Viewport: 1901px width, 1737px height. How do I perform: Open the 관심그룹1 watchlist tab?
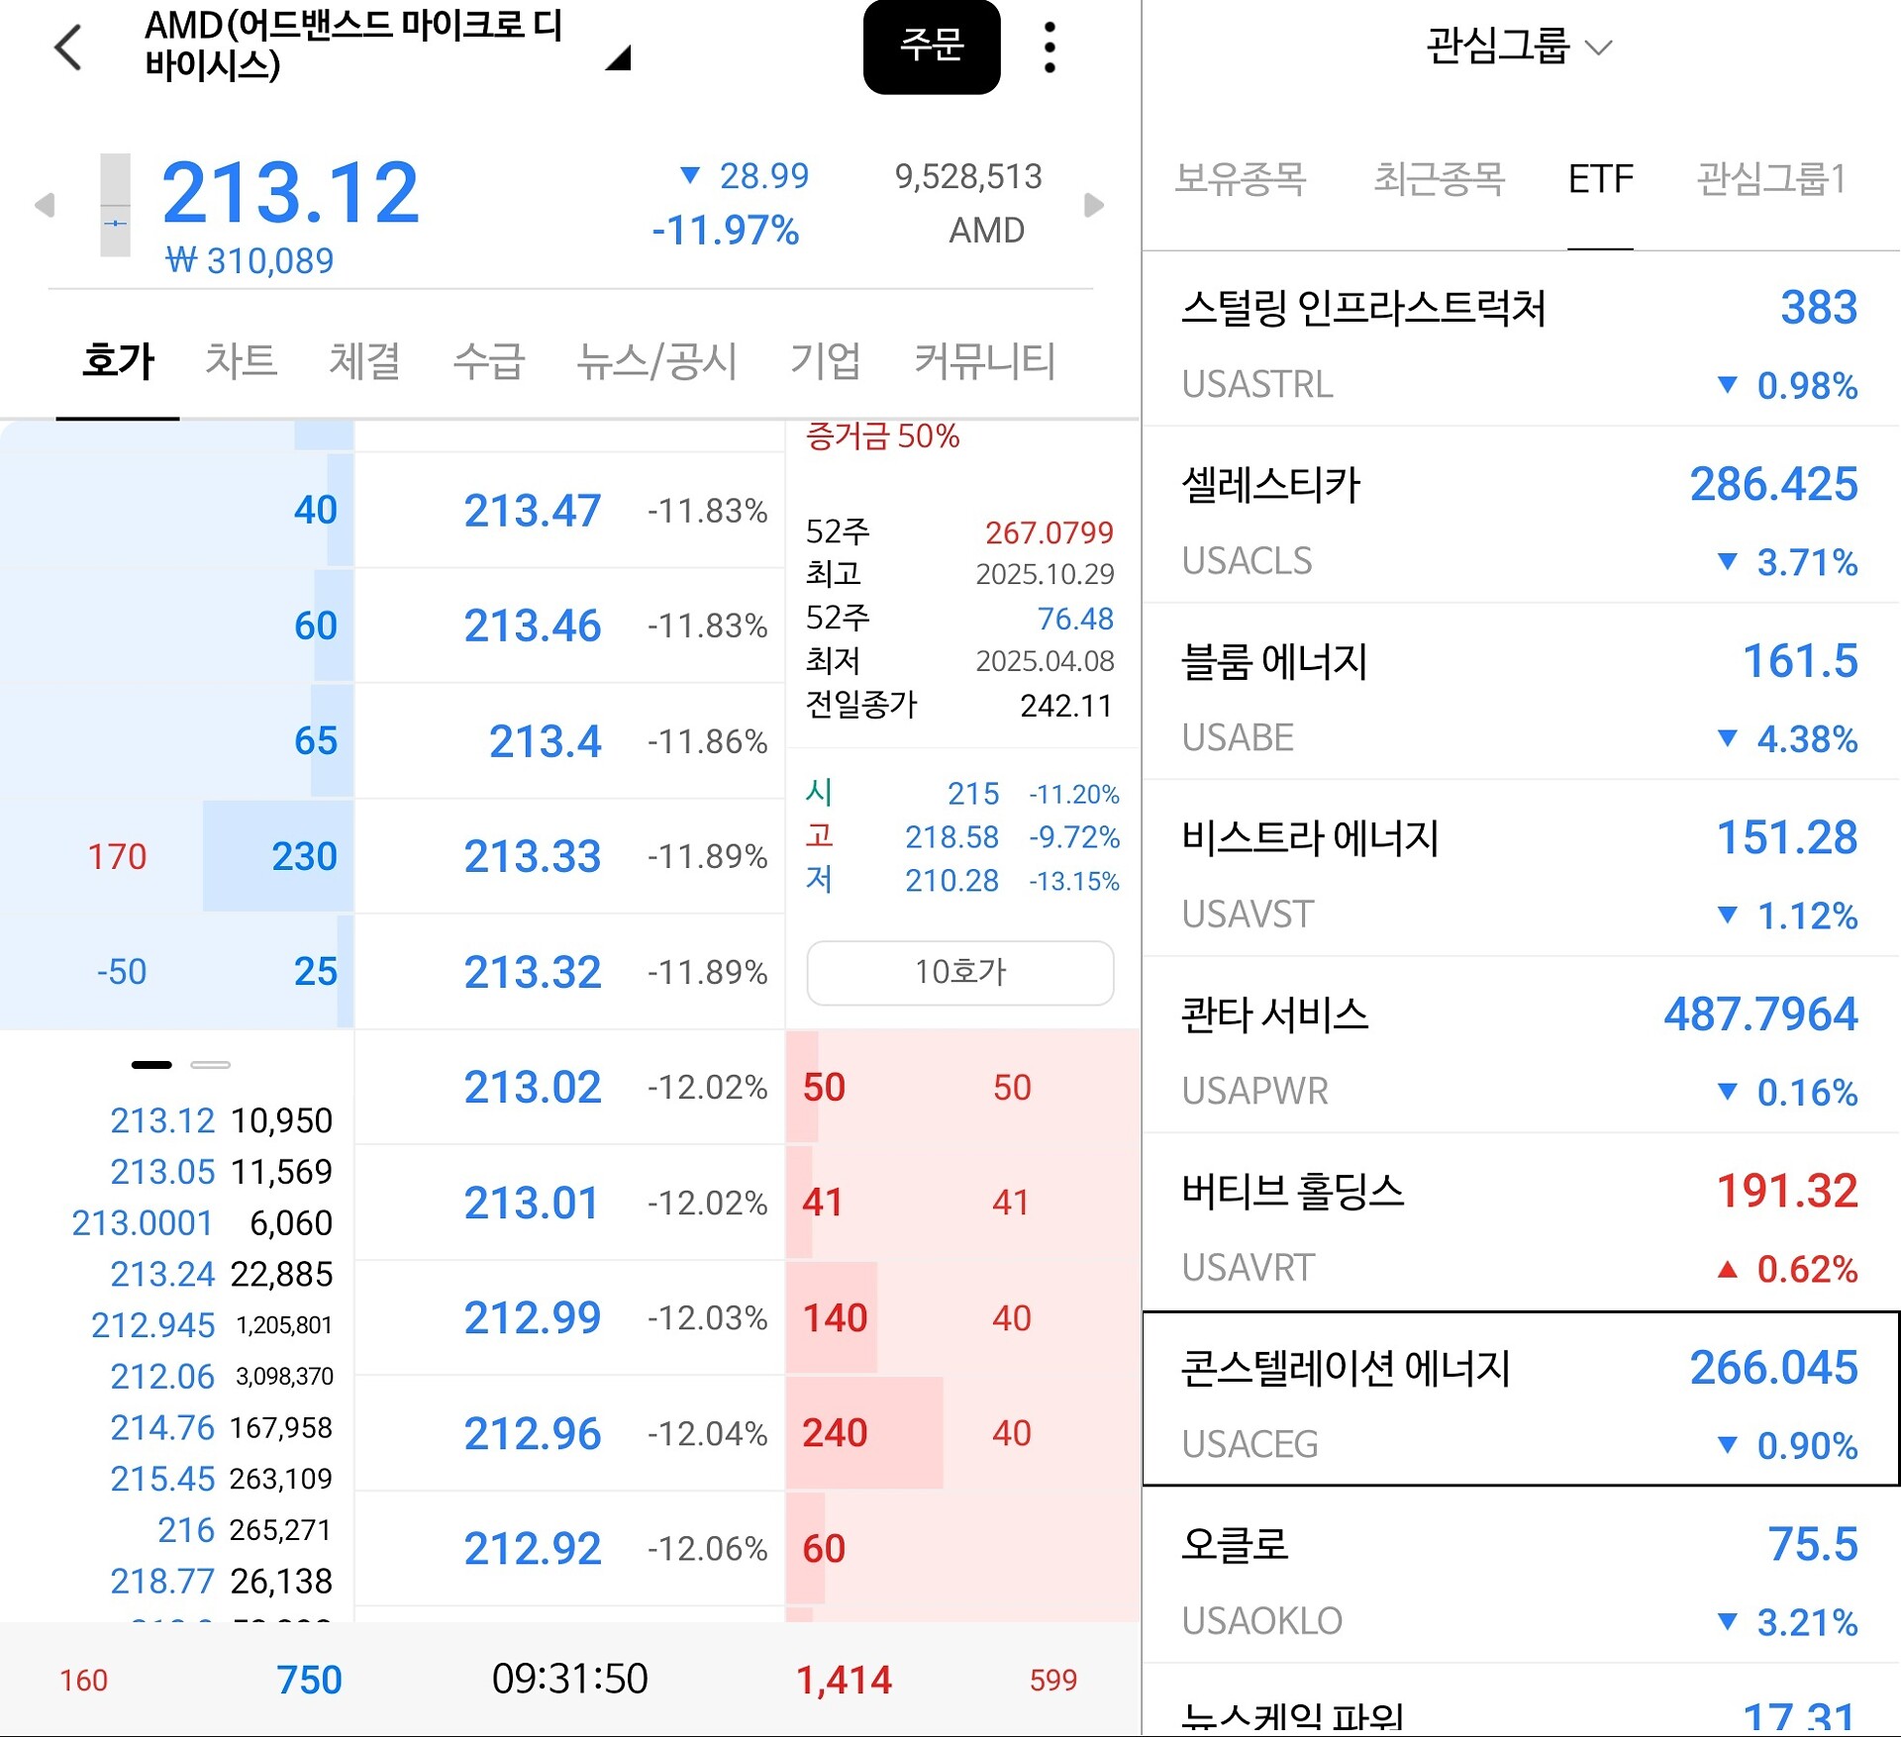(1771, 179)
